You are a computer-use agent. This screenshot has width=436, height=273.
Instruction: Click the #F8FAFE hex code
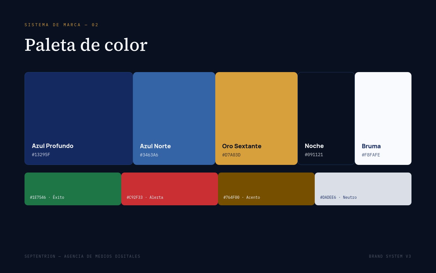click(371, 155)
